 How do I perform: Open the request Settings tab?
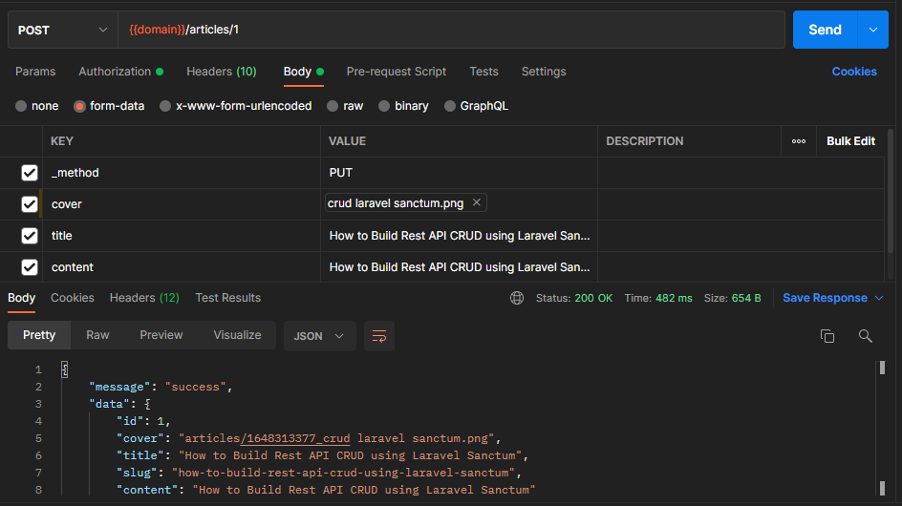point(544,72)
